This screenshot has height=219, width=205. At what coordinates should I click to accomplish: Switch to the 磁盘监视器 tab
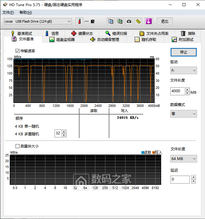click(x=62, y=39)
